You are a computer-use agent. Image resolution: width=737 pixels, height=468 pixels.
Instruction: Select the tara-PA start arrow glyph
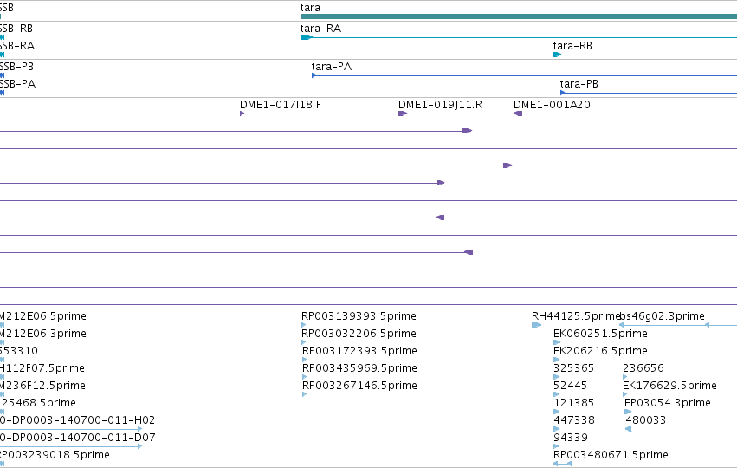click(314, 75)
